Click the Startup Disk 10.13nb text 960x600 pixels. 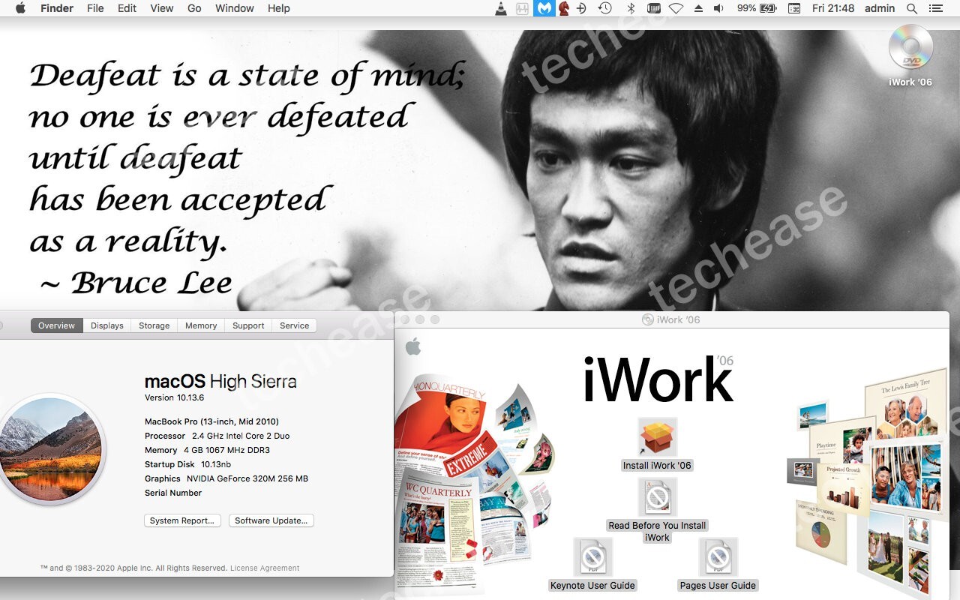tap(187, 464)
